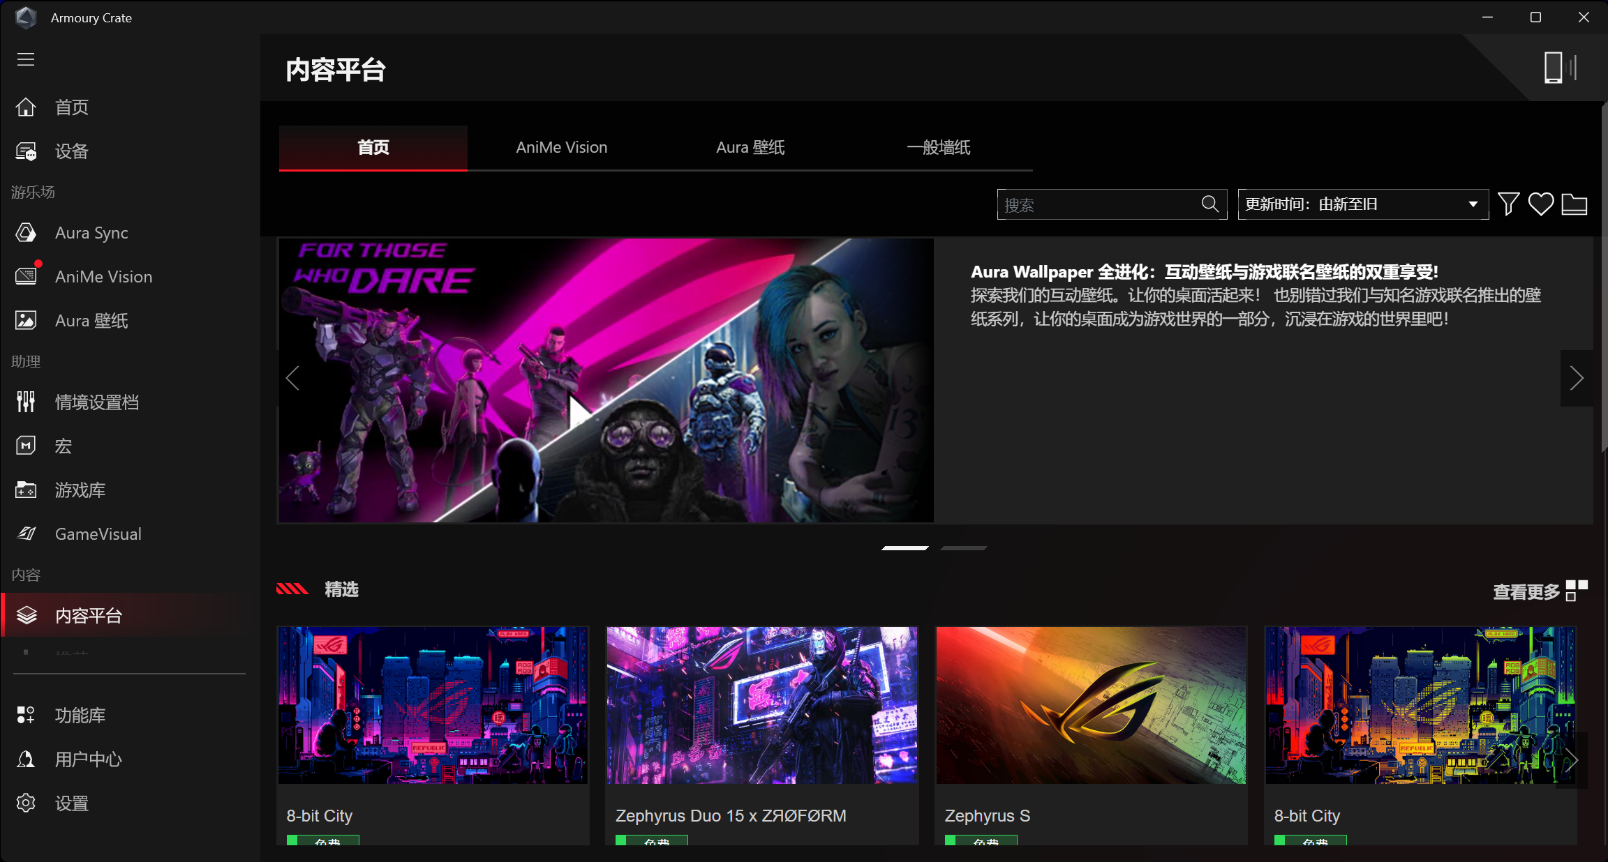Switch to the AniMe Vision tab
1608x862 pixels.
[562, 148]
